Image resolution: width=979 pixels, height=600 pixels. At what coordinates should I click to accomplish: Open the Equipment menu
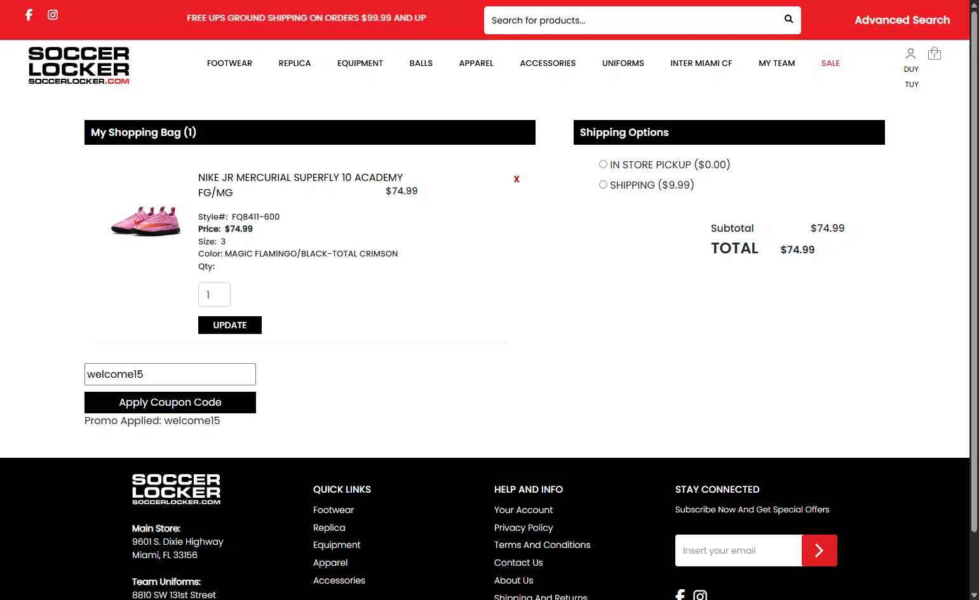click(x=360, y=63)
